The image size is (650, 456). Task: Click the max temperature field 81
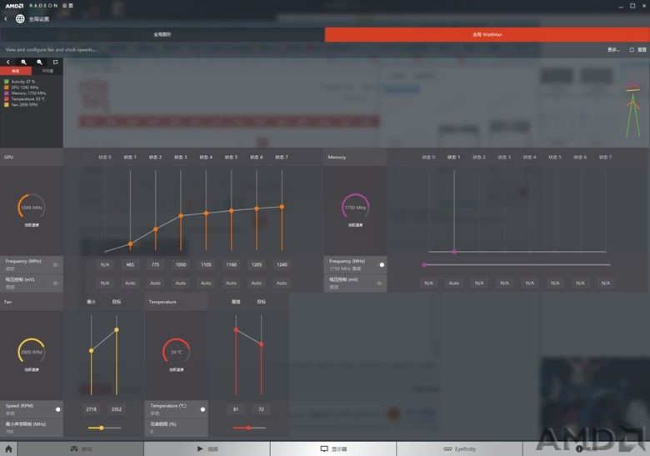[x=236, y=409]
